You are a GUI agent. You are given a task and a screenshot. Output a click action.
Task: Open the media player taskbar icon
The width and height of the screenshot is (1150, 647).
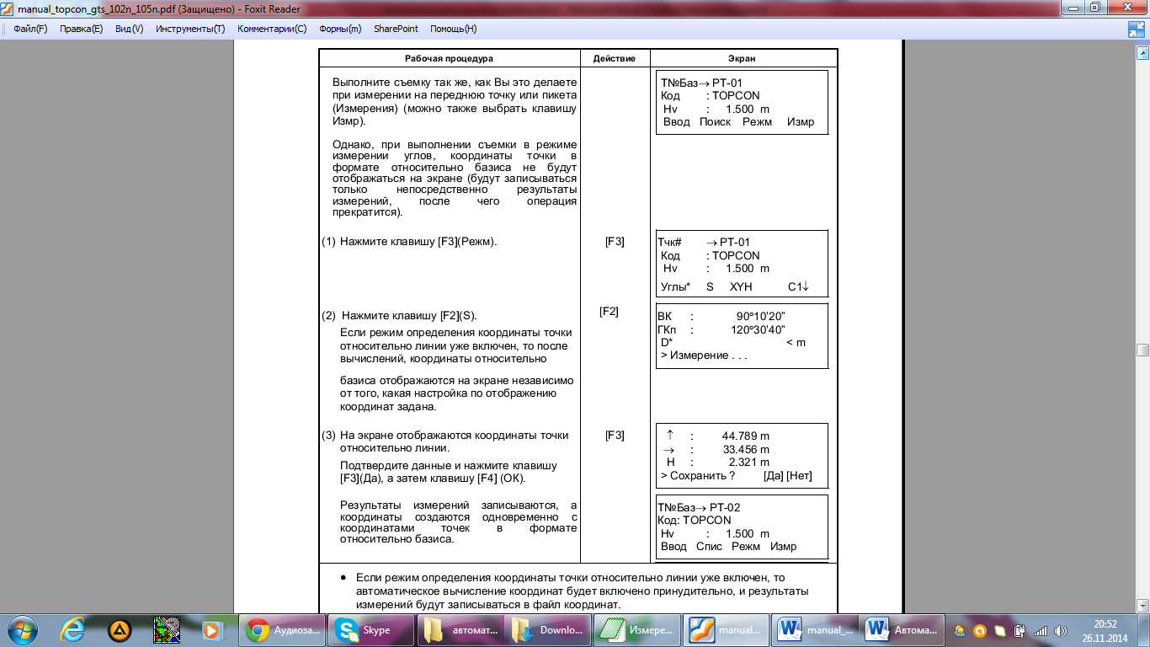[x=211, y=629]
